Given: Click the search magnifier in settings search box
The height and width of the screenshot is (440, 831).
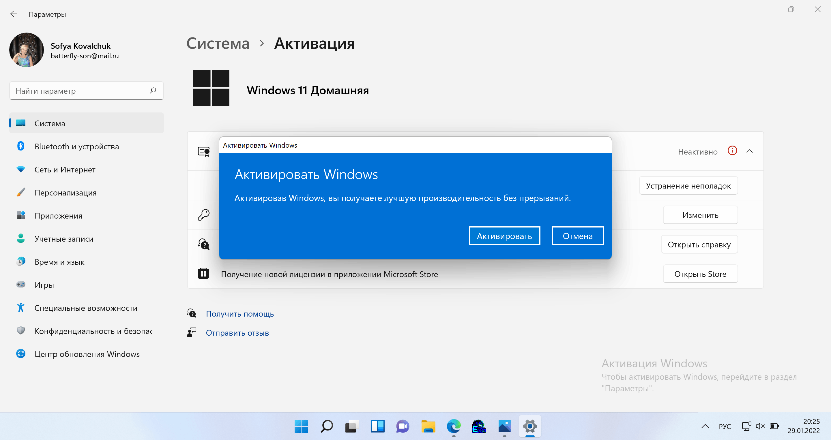Looking at the screenshot, I should (153, 91).
